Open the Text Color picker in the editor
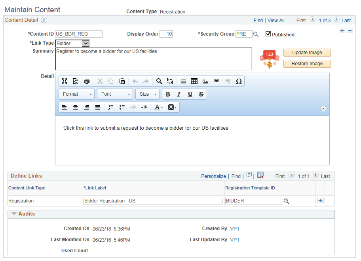 click(x=157, y=107)
